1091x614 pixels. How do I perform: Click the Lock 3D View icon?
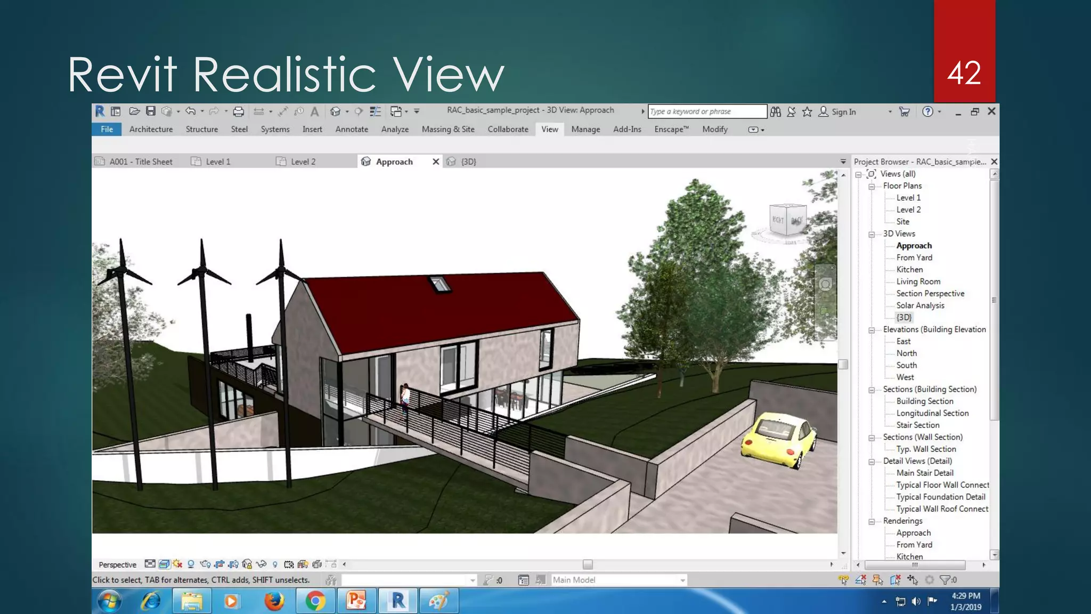tap(247, 564)
